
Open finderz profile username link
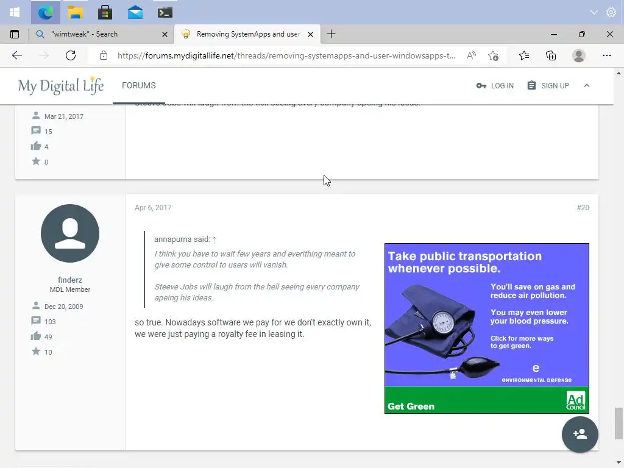click(70, 280)
